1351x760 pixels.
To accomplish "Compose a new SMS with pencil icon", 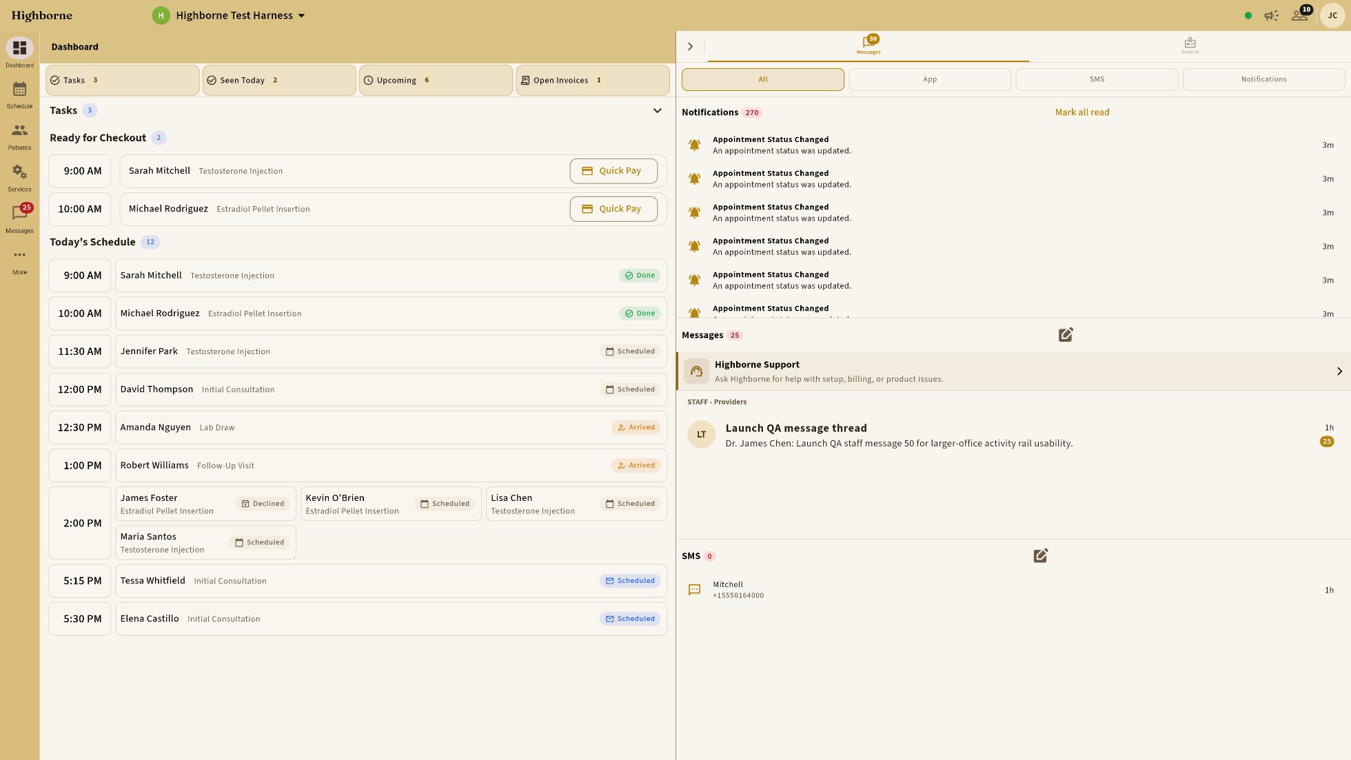I will (1041, 555).
